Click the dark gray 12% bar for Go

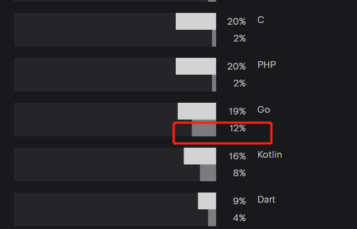[204, 128]
